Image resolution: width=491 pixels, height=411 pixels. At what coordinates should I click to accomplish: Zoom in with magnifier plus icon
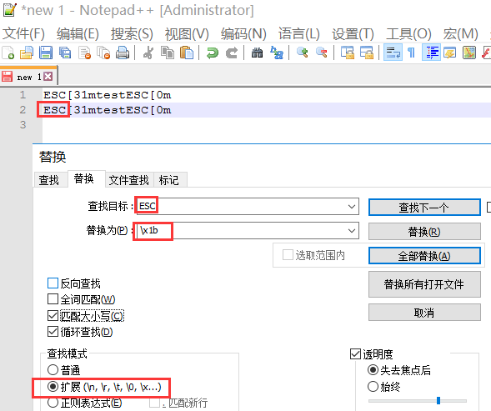(302, 53)
